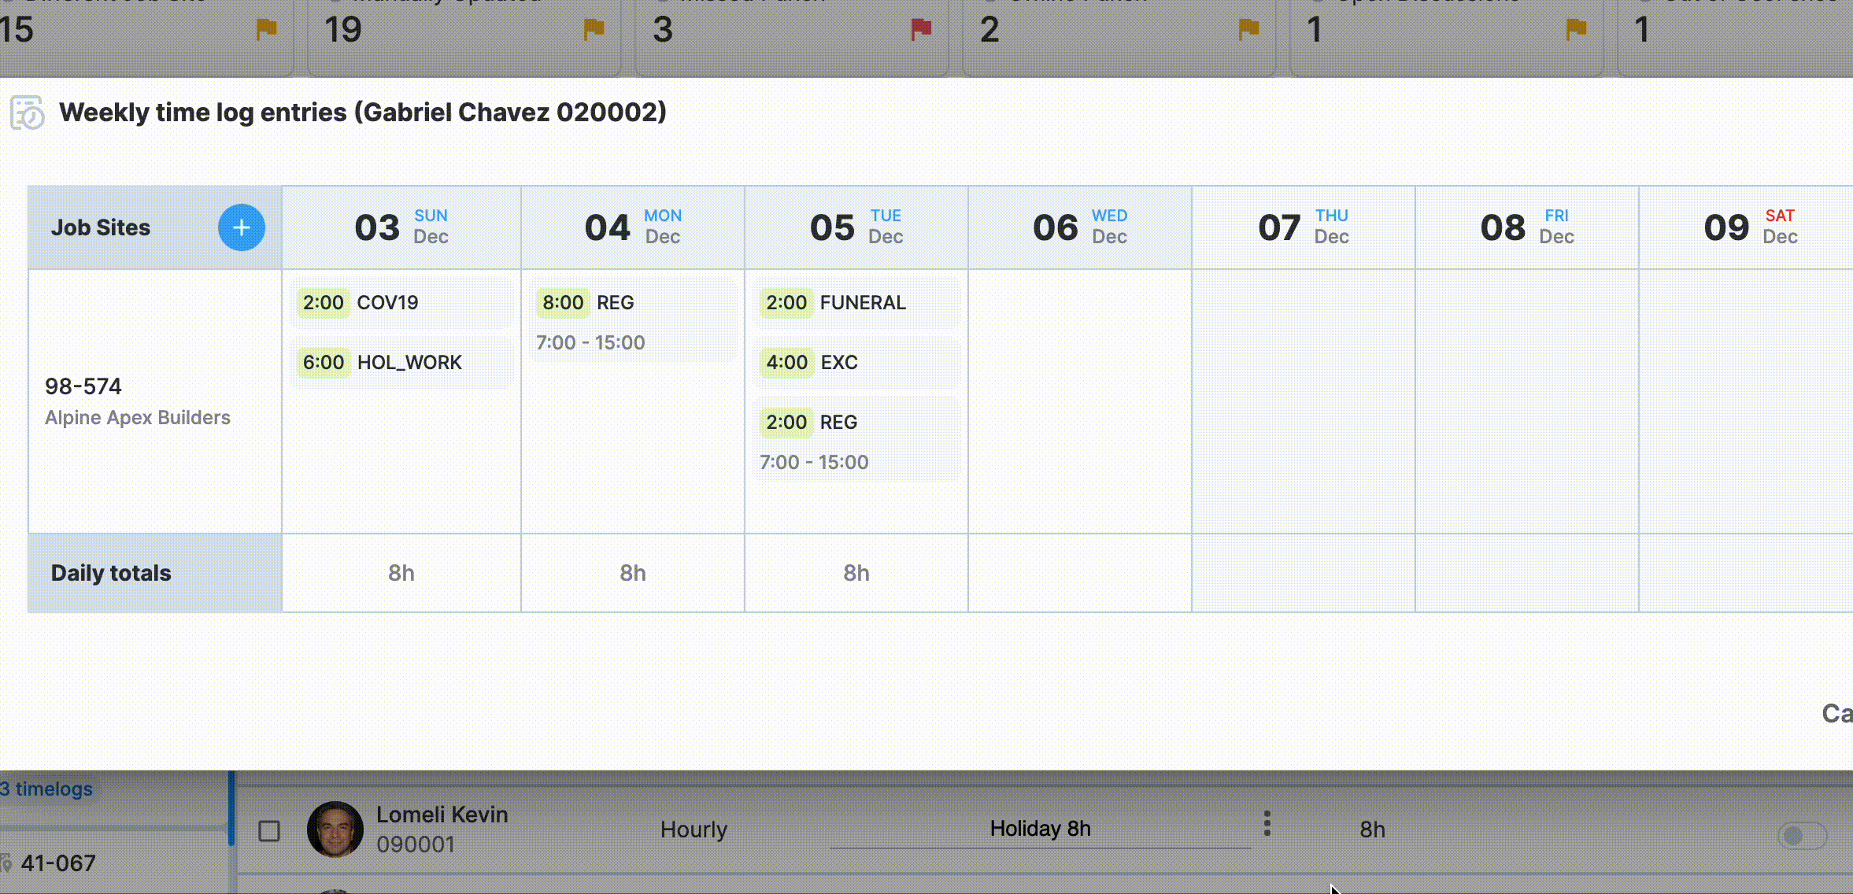Click the orange flag beside count 19
The width and height of the screenshot is (1853, 894).
pos(594,30)
